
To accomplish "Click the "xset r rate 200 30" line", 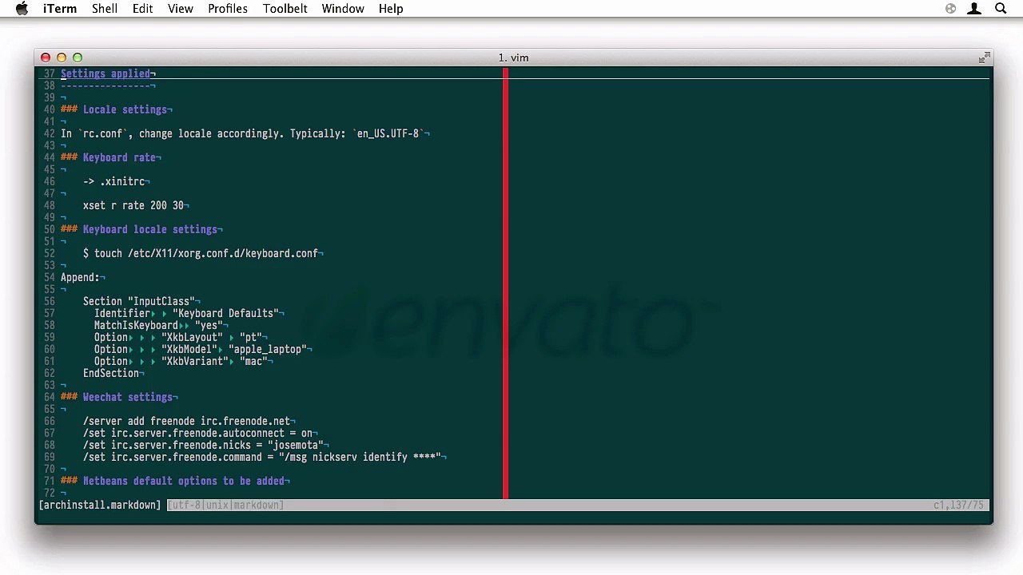I will click(x=133, y=205).
